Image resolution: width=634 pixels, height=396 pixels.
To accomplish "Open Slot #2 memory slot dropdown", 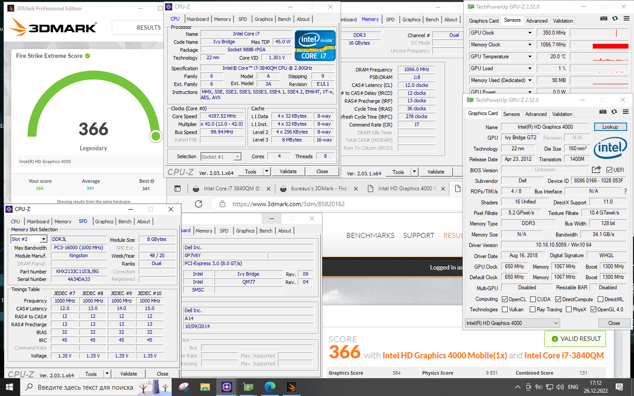I will coord(29,239).
